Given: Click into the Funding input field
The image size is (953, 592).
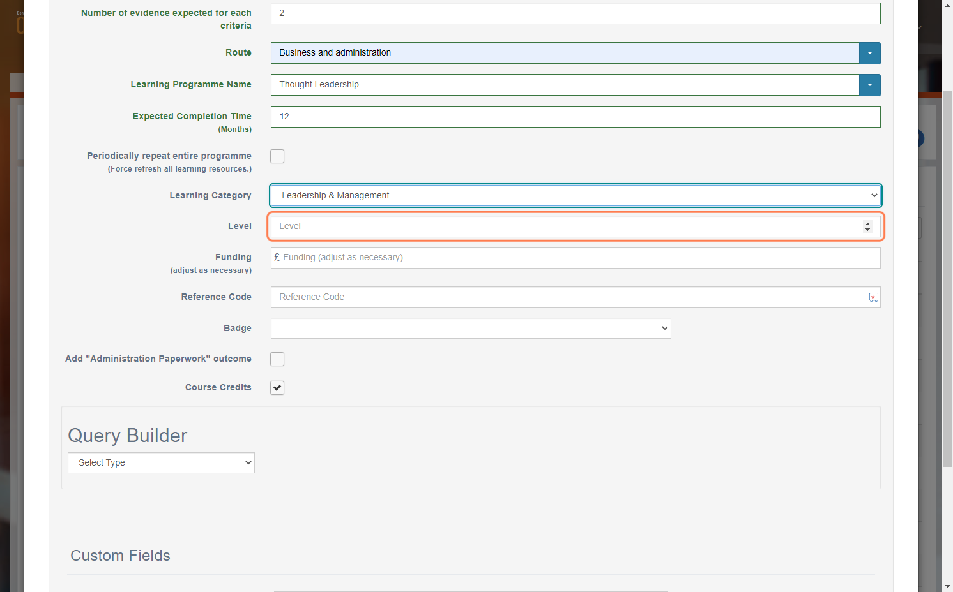Looking at the screenshot, I should tap(576, 258).
